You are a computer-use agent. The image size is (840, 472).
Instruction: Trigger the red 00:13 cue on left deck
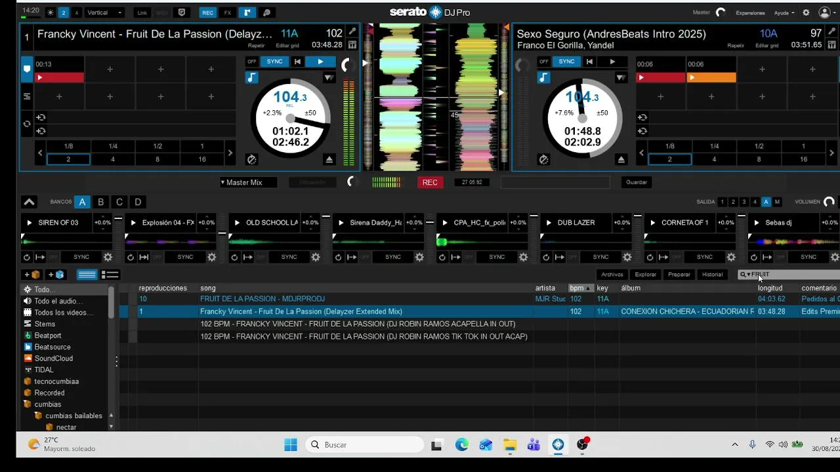[59, 77]
